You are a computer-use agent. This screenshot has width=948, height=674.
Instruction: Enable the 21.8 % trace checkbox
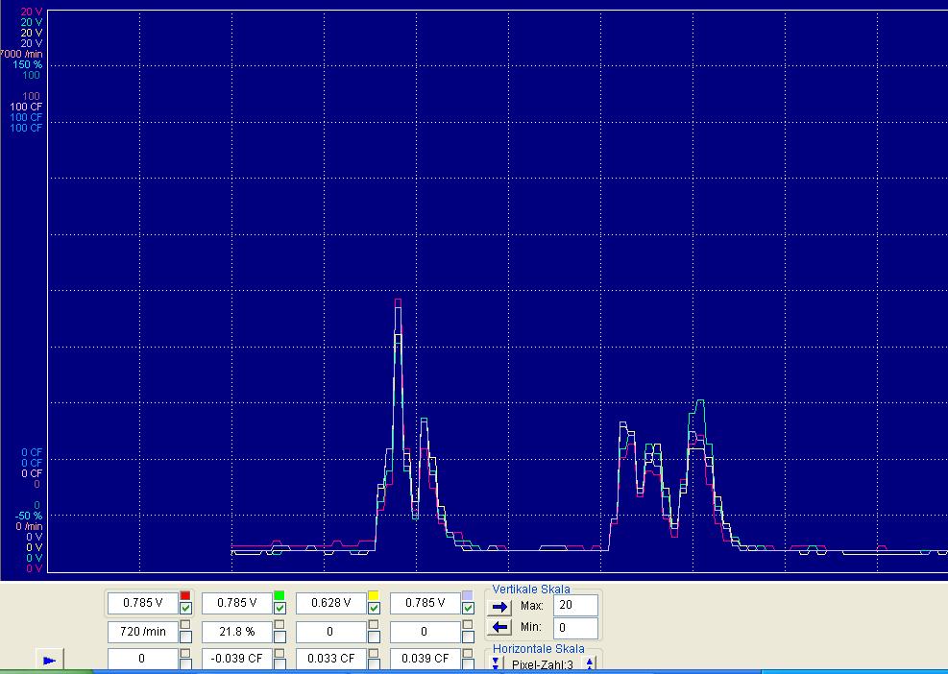coord(280,636)
